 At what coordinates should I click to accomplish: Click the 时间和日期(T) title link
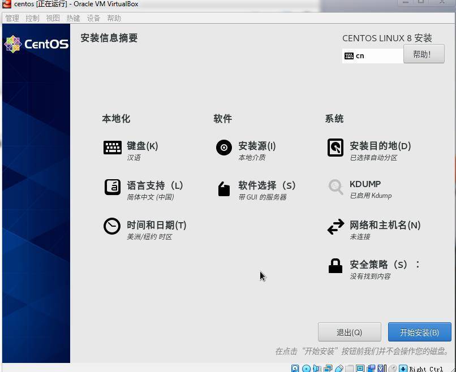click(x=157, y=225)
